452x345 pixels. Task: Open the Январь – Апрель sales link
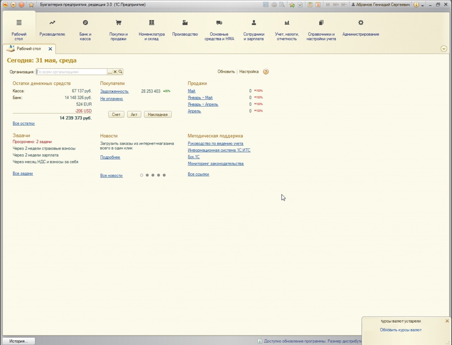coord(203,104)
